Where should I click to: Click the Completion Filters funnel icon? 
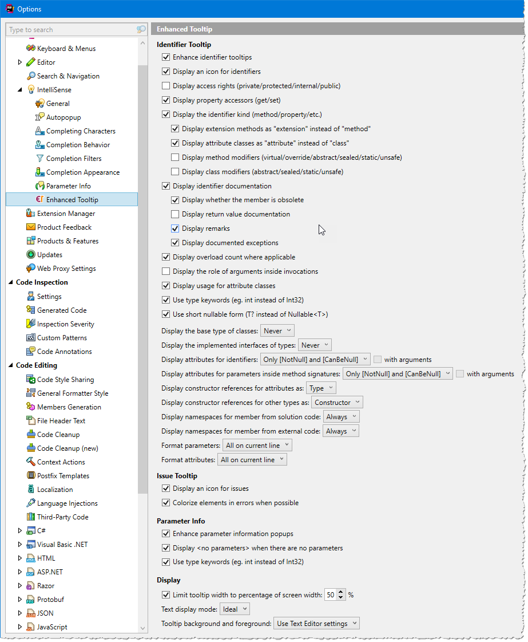(39, 159)
